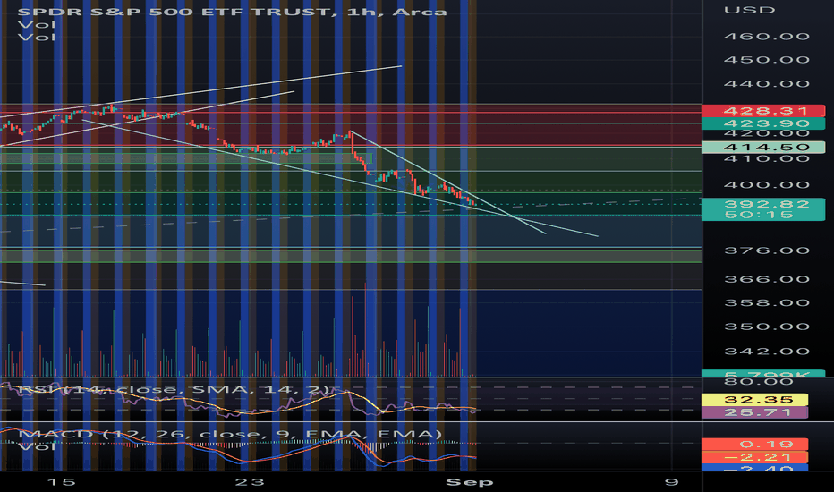Click the RSI 80.00 scale value

(759, 382)
